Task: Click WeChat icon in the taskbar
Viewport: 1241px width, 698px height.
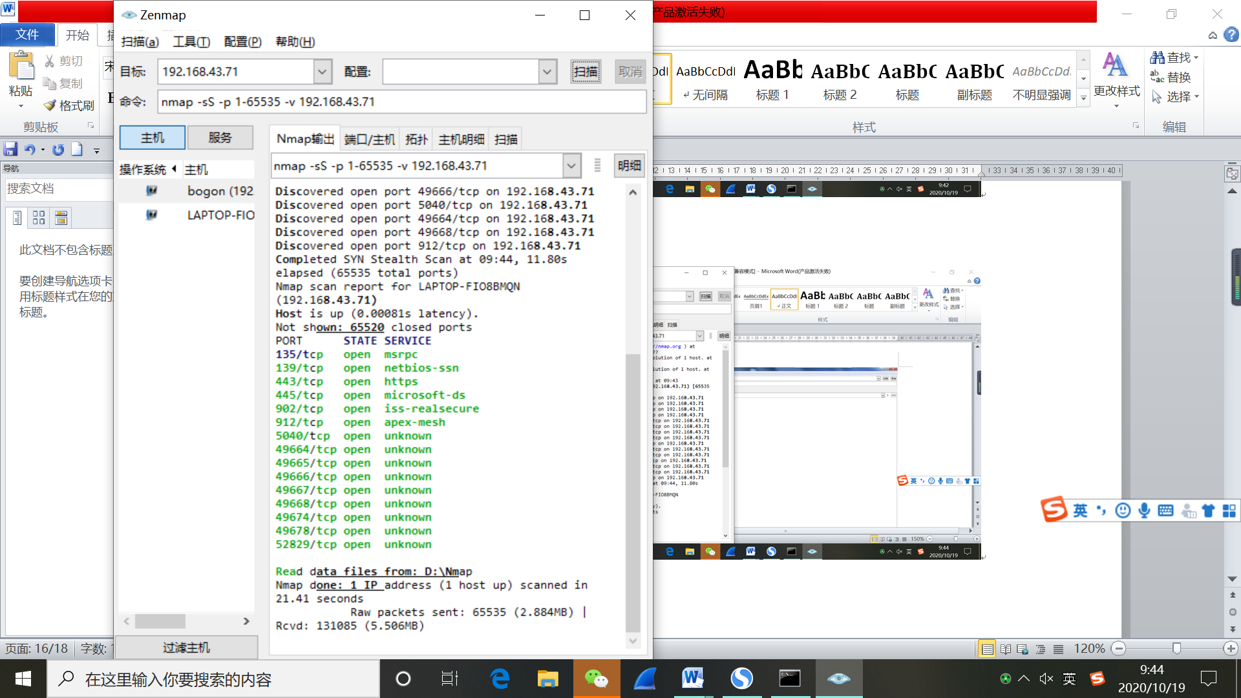Action: 596,679
